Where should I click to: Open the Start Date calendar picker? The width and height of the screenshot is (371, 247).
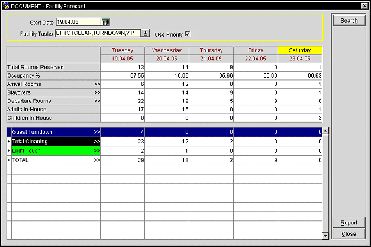click(x=106, y=22)
